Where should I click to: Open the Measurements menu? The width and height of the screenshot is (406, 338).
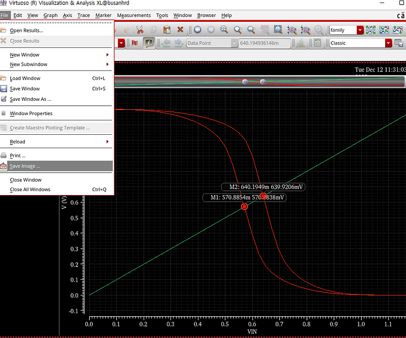click(x=133, y=16)
